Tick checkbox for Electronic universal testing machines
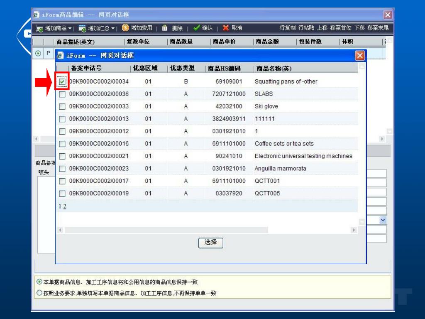 tap(62, 156)
